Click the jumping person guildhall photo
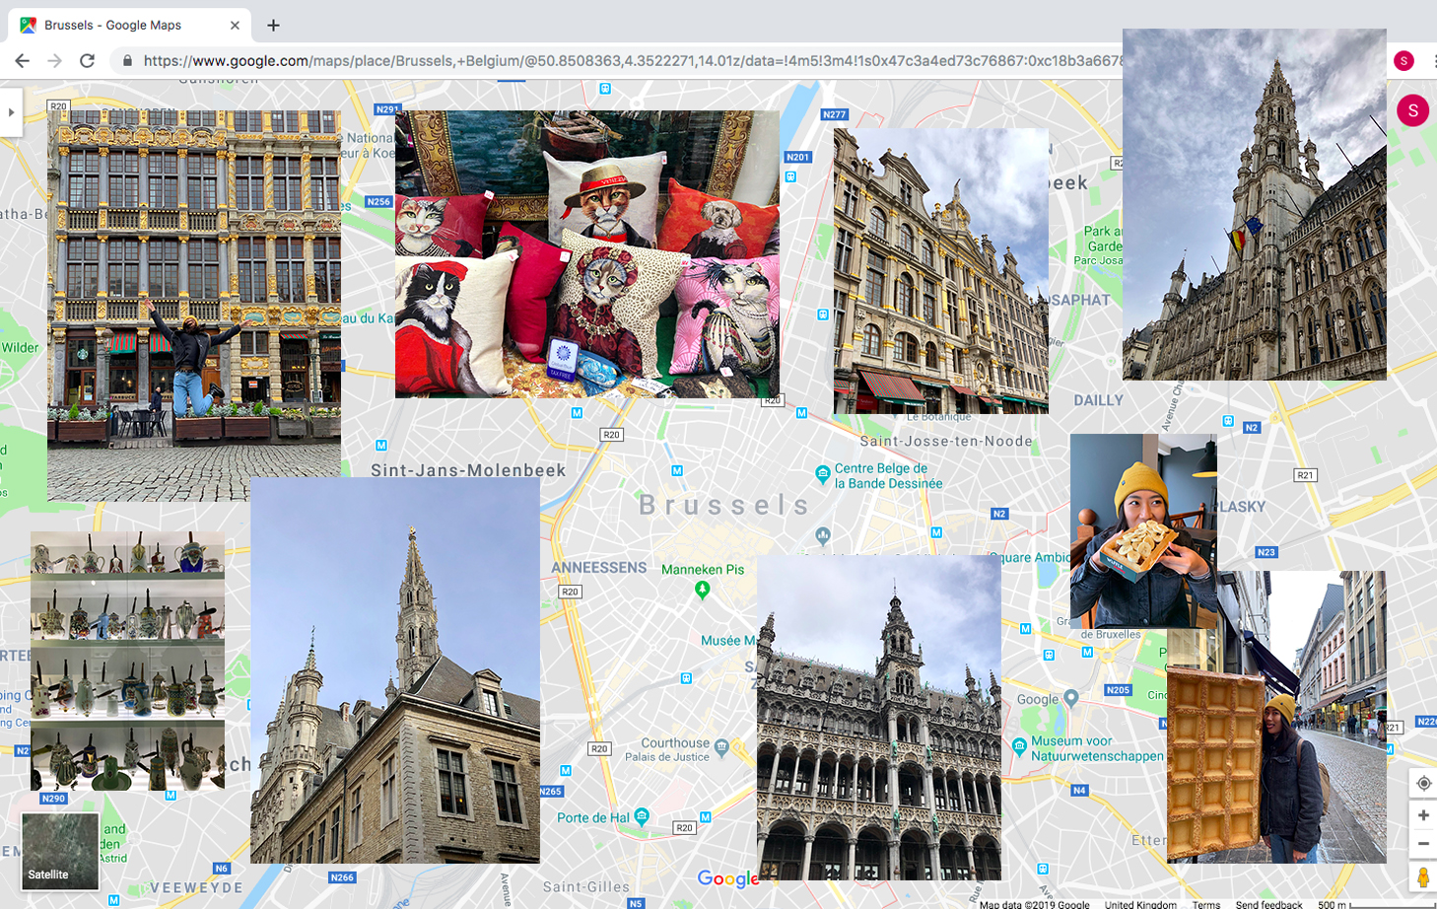Image resolution: width=1437 pixels, height=909 pixels. tap(194, 306)
